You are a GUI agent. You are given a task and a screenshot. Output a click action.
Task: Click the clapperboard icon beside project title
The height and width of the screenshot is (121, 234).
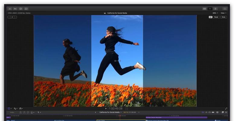(105, 13)
